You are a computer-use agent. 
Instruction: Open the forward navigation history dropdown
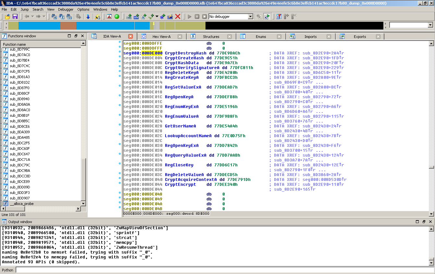click(x=44, y=16)
